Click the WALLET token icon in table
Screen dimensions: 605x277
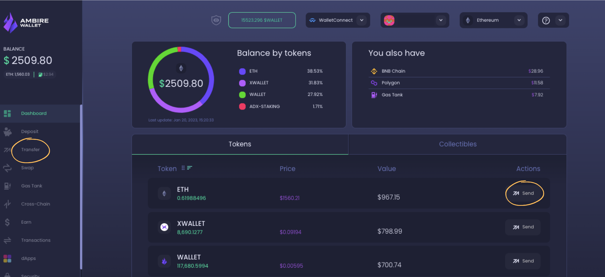click(164, 261)
